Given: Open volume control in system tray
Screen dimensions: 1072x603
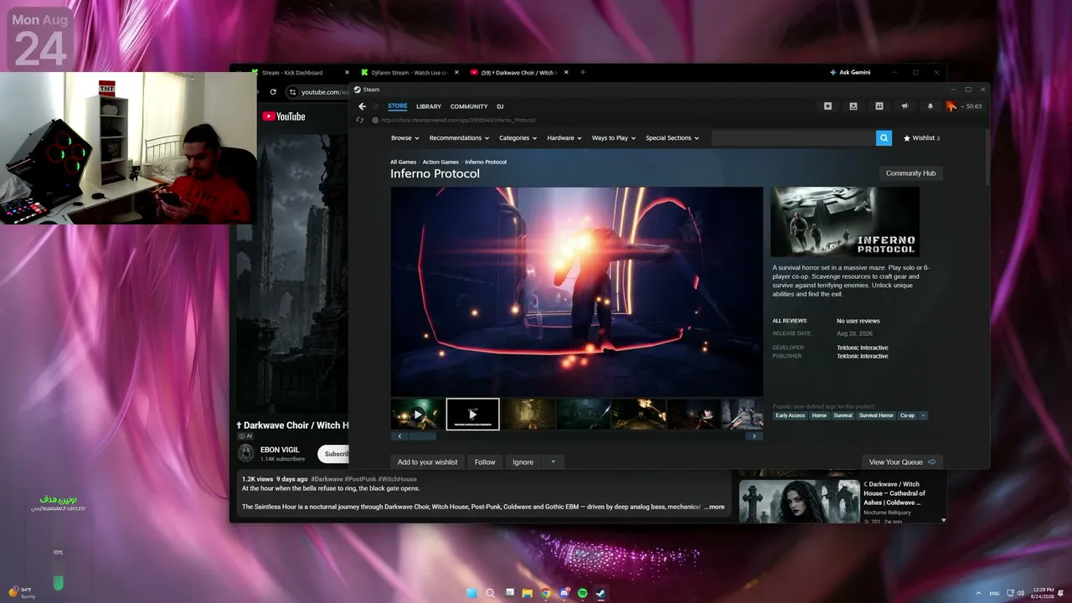Looking at the screenshot, I should [1020, 593].
